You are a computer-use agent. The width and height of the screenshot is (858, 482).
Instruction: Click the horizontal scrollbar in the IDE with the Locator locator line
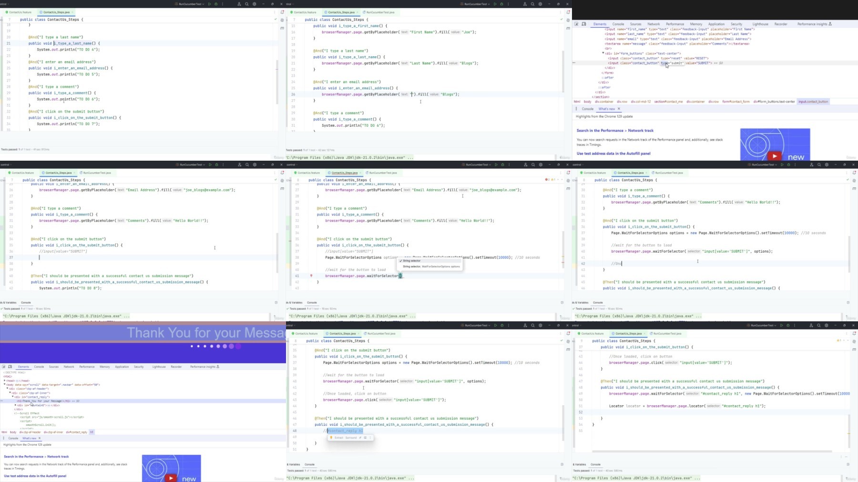(712, 451)
